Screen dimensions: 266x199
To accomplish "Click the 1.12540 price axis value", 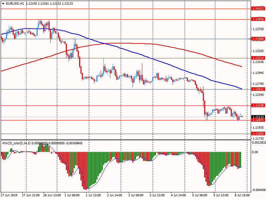I will coord(258,95).
